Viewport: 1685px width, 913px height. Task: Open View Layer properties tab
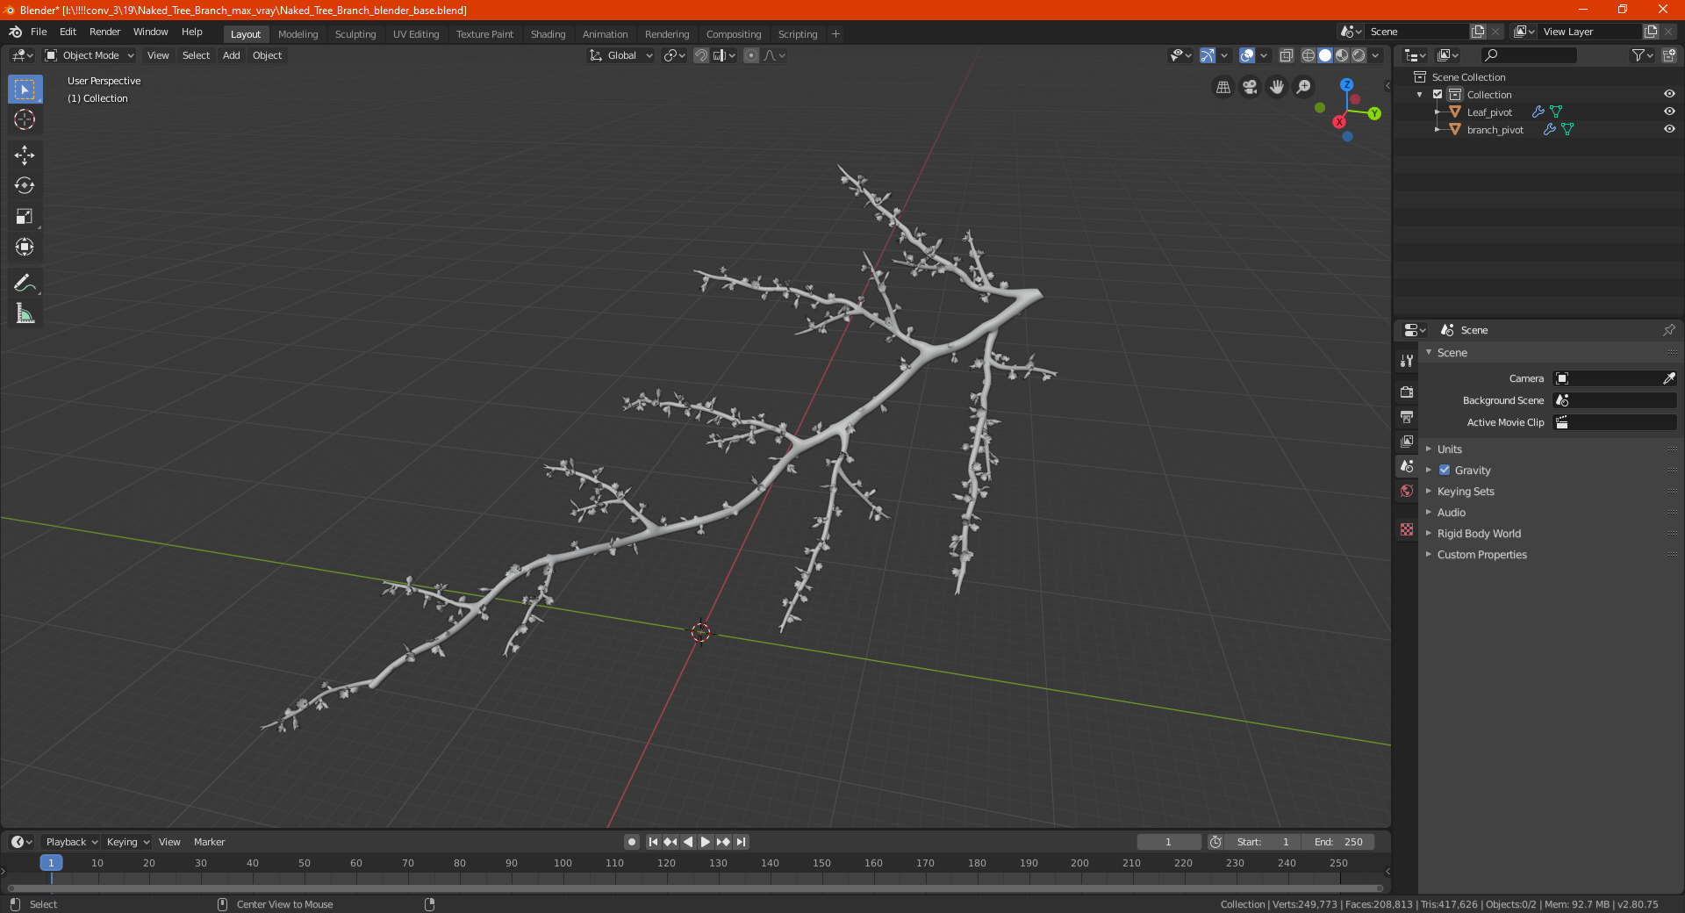[1407, 441]
